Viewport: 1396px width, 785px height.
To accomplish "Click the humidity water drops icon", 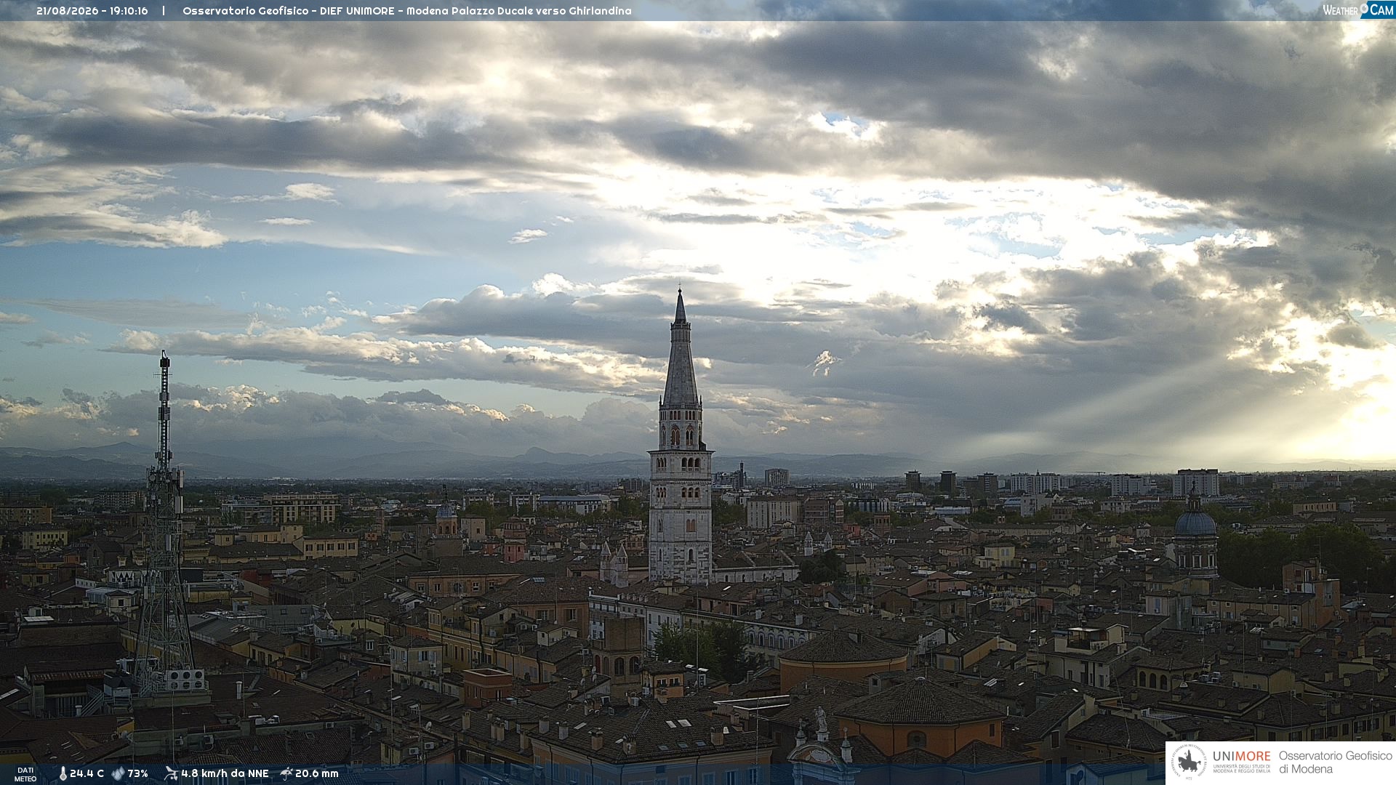I will [x=118, y=773].
